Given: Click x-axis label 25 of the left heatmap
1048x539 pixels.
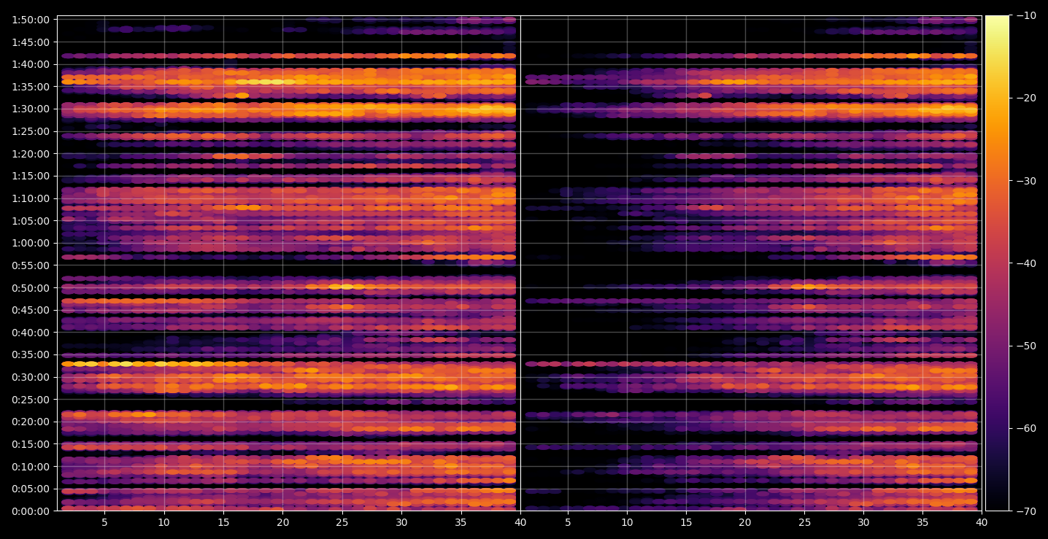Looking at the screenshot, I should tap(342, 523).
